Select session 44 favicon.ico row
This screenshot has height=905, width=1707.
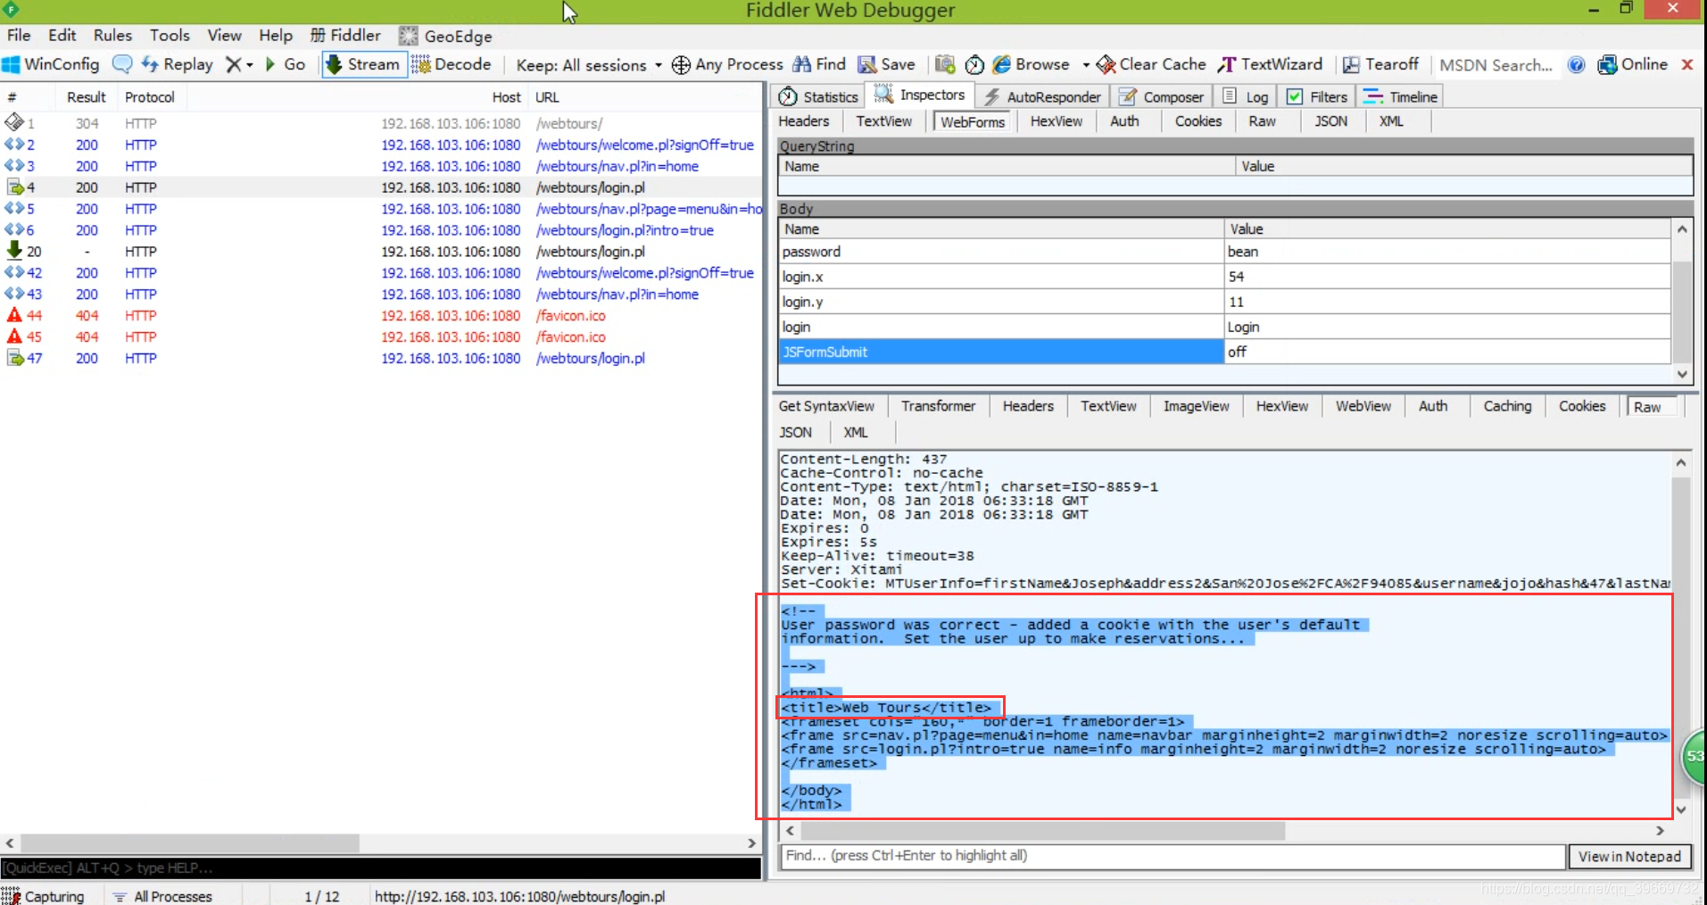tap(382, 315)
